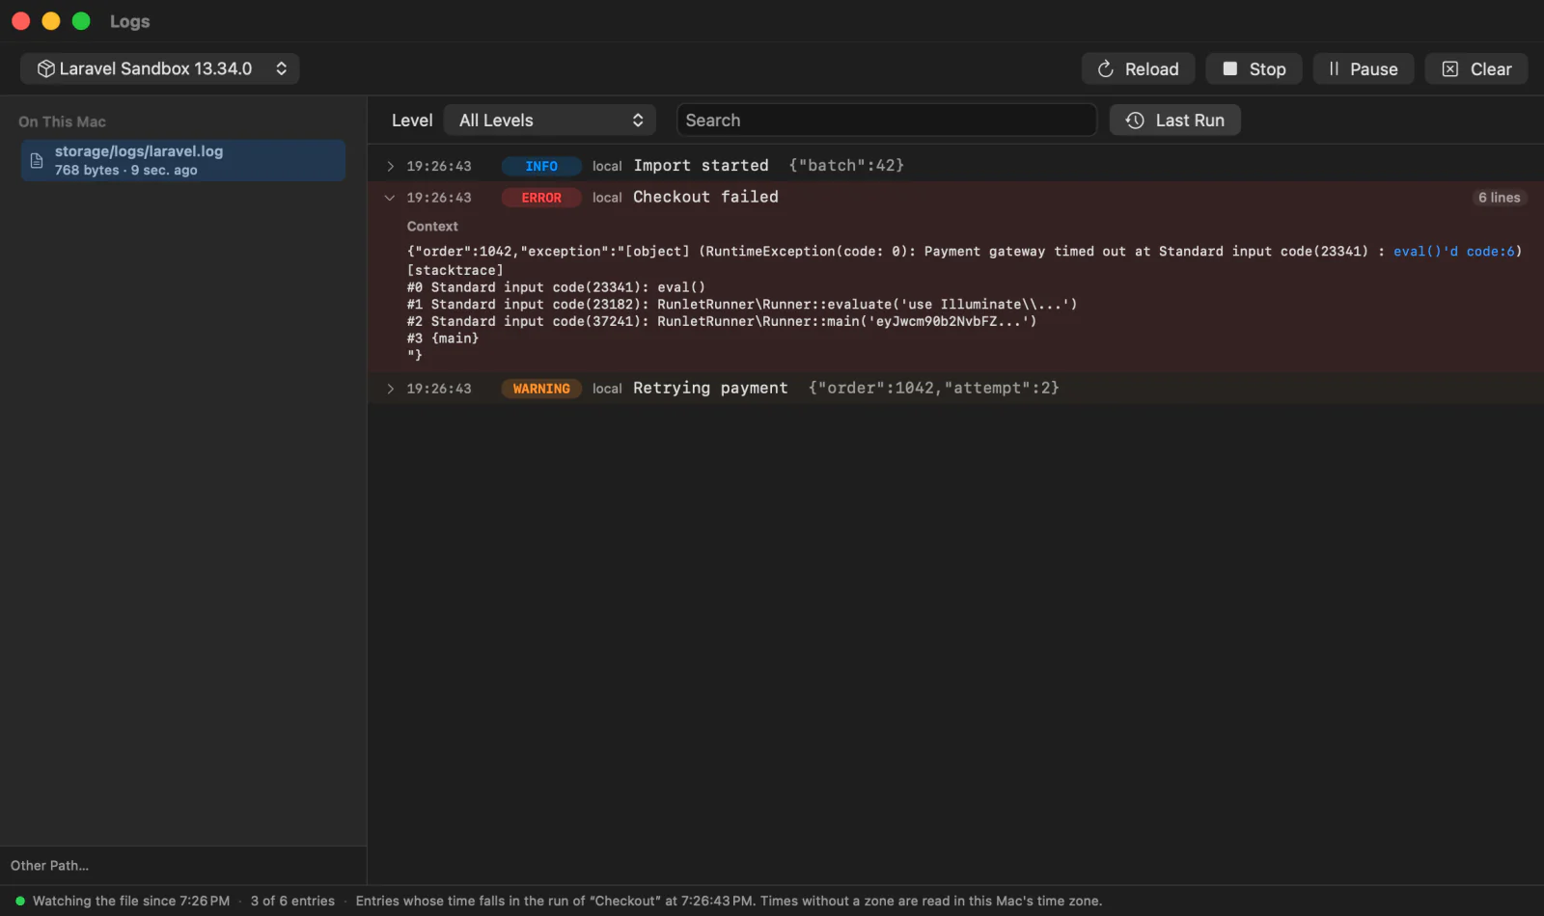Select the Checkout failed message text

click(x=705, y=197)
